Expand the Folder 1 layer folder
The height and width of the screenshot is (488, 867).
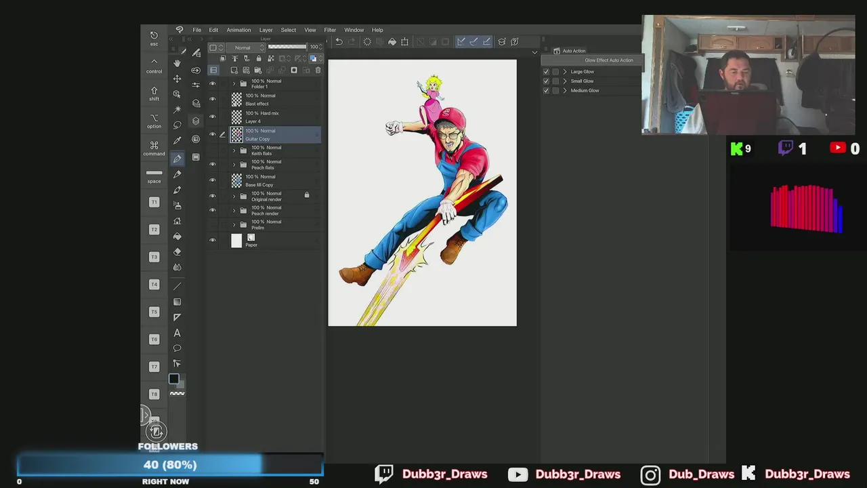point(234,83)
